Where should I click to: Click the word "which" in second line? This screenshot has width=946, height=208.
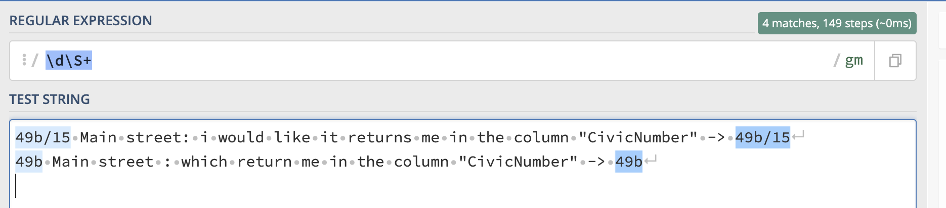[x=204, y=162]
